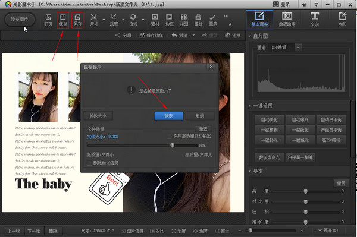Screen dimensions: 357x237
Task: Collapse the 一键设置 section
Action: tap(250, 106)
